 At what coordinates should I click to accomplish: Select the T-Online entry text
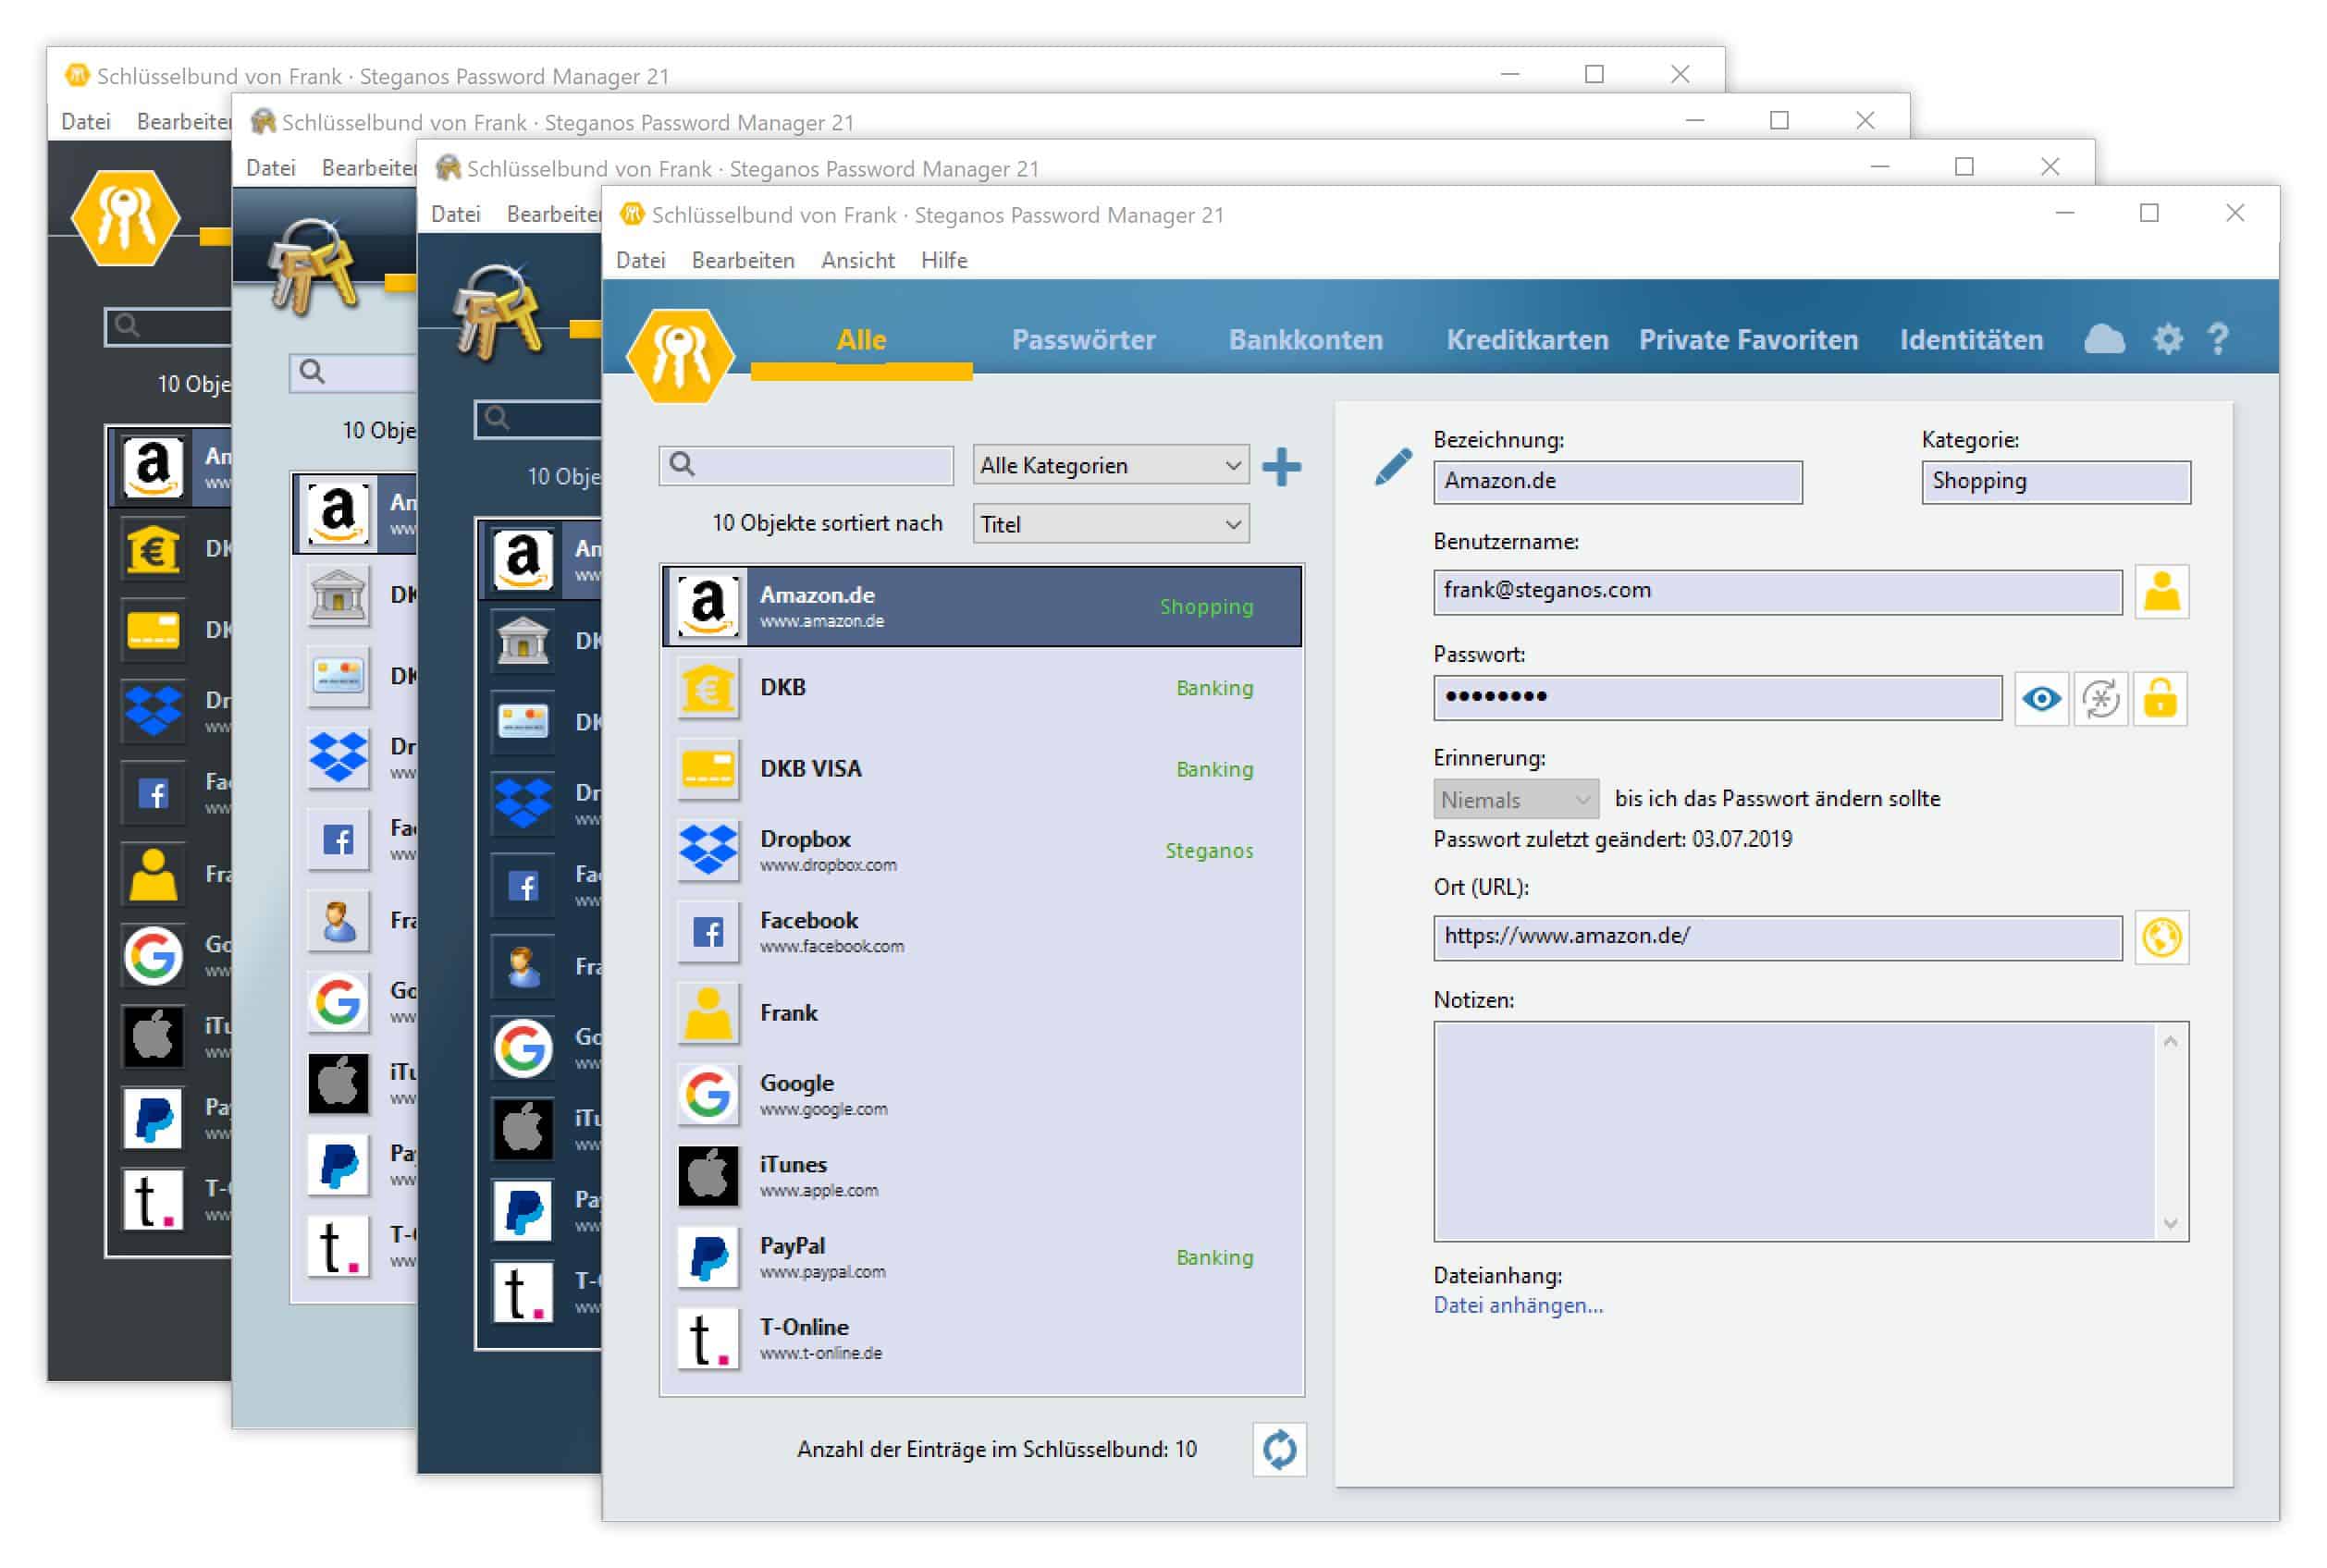pos(804,1326)
